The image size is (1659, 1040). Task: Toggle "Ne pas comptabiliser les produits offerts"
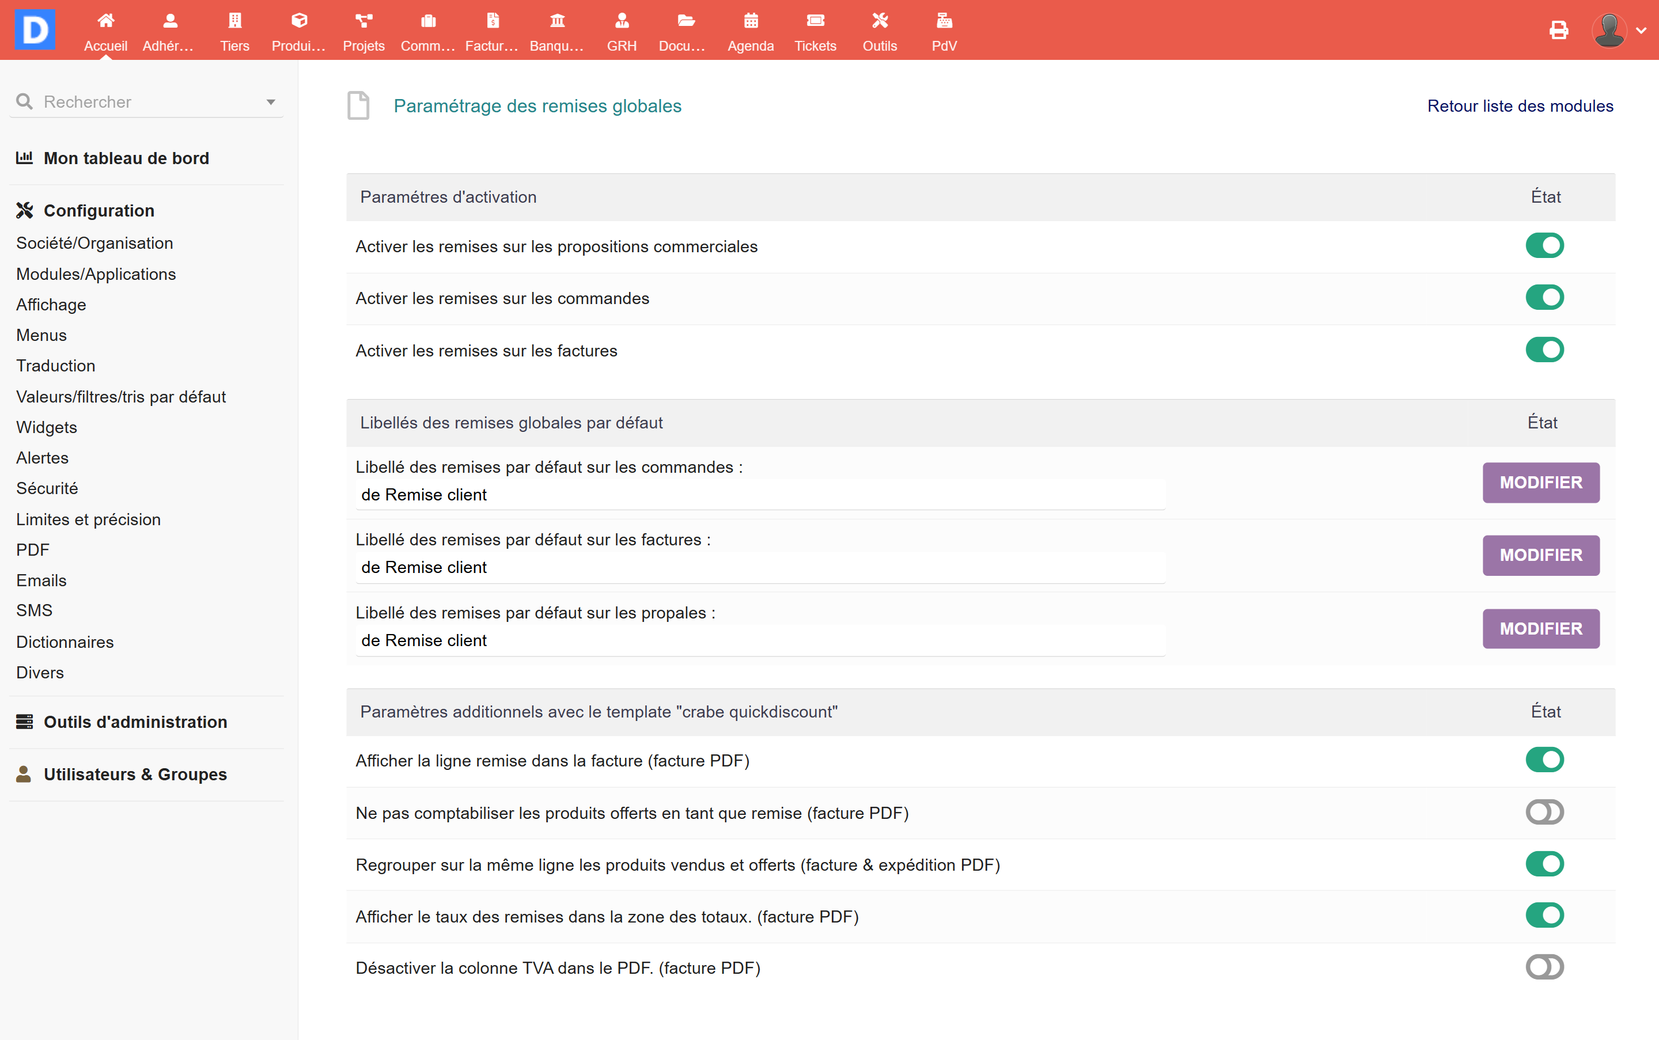click(1544, 813)
